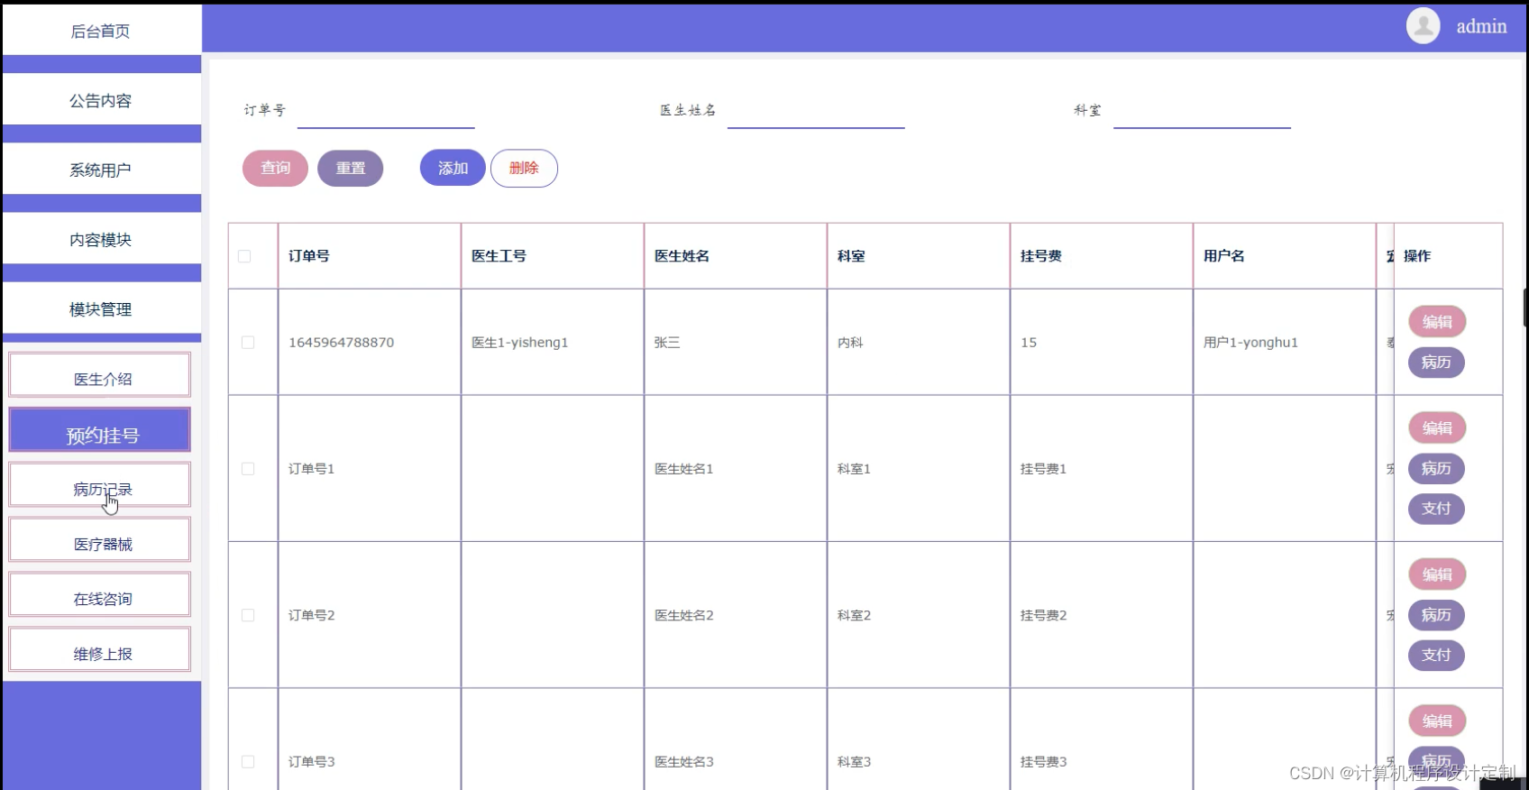The width and height of the screenshot is (1529, 790).
Task: Click 编辑 for order 1645964788870
Action: tap(1437, 322)
